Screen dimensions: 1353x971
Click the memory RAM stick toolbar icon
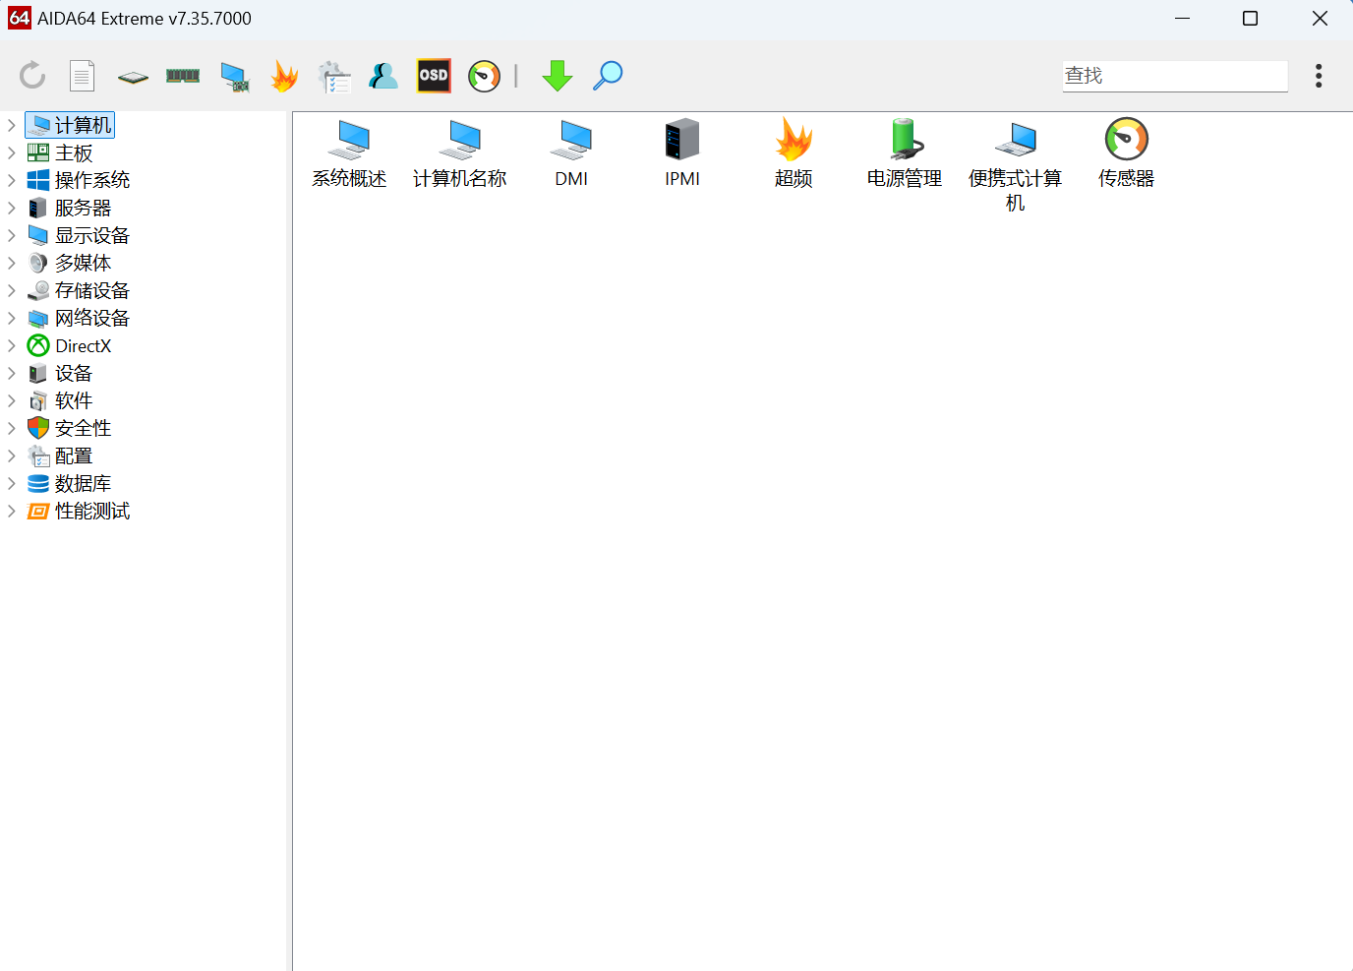[x=183, y=76]
